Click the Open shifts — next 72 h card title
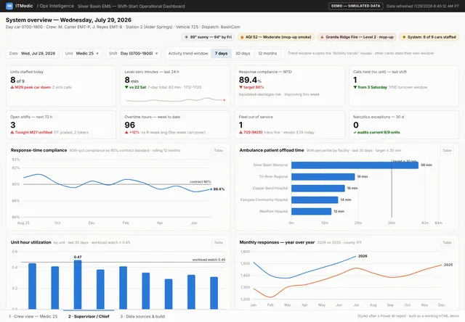This screenshot has height=322, width=465. pyautogui.click(x=31, y=117)
